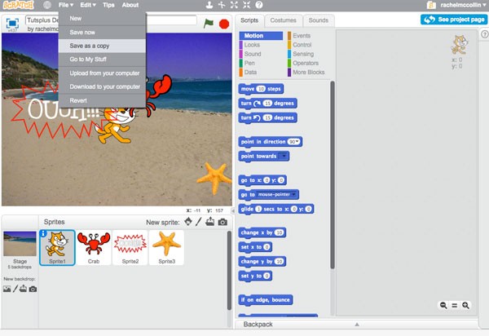Open the File menu
Image resolution: width=489 pixels, height=336 pixels.
tap(66, 5)
